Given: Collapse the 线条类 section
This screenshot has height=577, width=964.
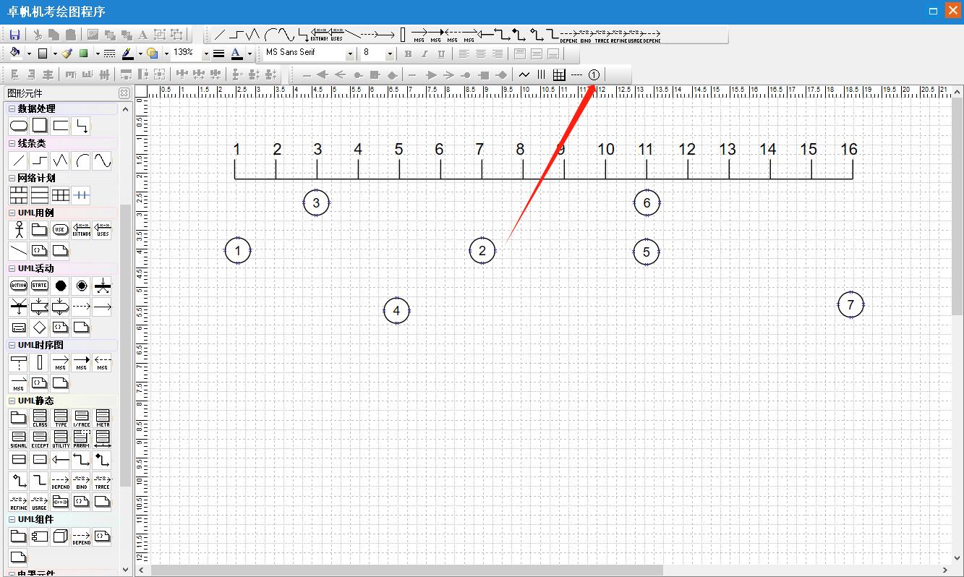Looking at the screenshot, I should click(x=12, y=143).
